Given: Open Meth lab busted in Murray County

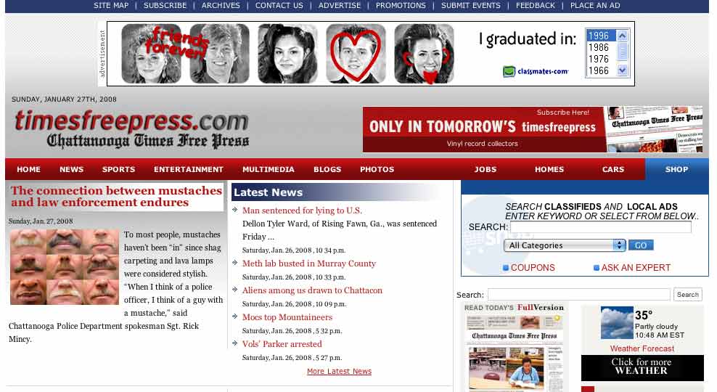Looking at the screenshot, I should click(308, 264).
